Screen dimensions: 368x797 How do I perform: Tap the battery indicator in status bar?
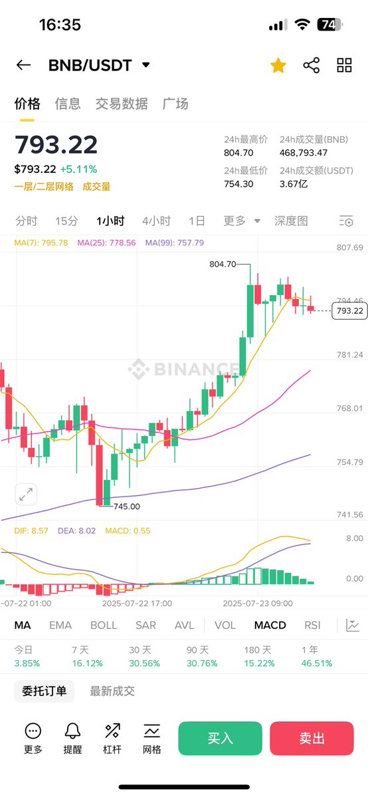click(x=330, y=25)
